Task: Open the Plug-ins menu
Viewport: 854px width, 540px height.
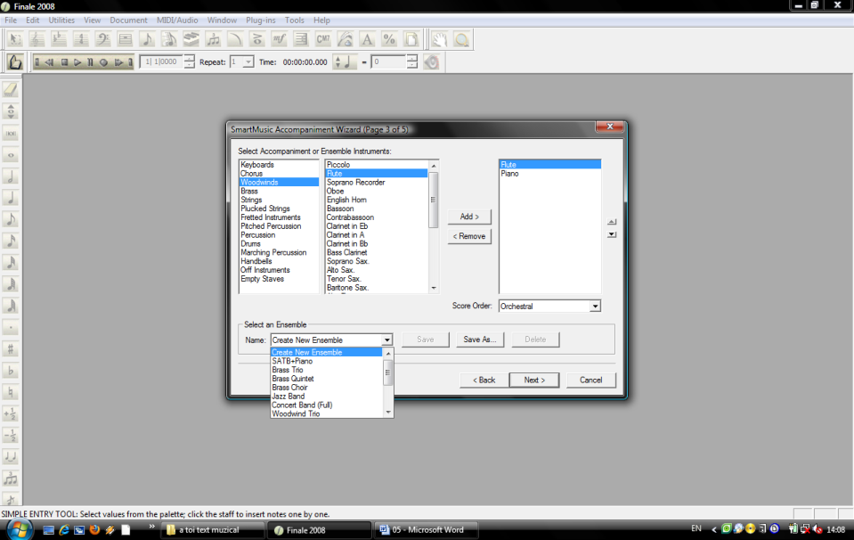Action: (261, 20)
